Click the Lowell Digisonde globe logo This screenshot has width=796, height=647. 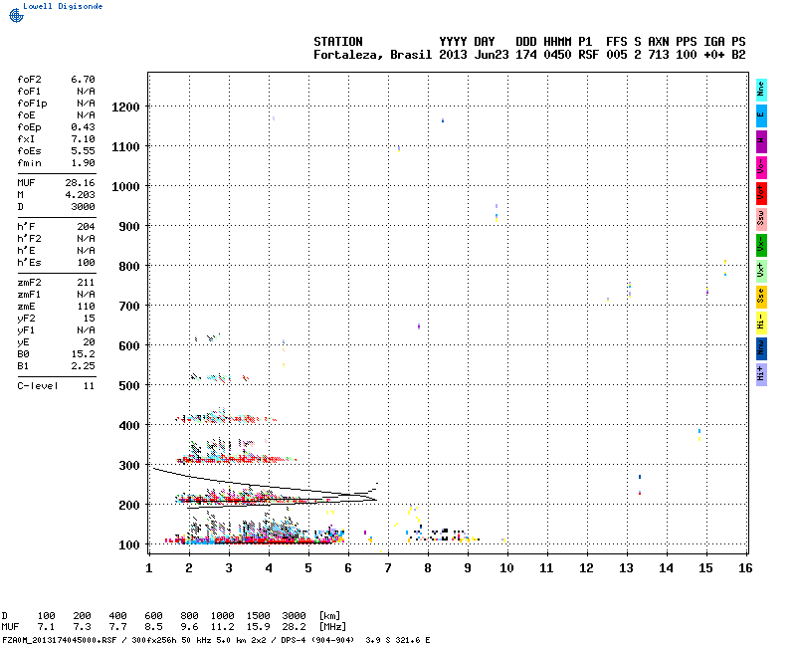16,15
